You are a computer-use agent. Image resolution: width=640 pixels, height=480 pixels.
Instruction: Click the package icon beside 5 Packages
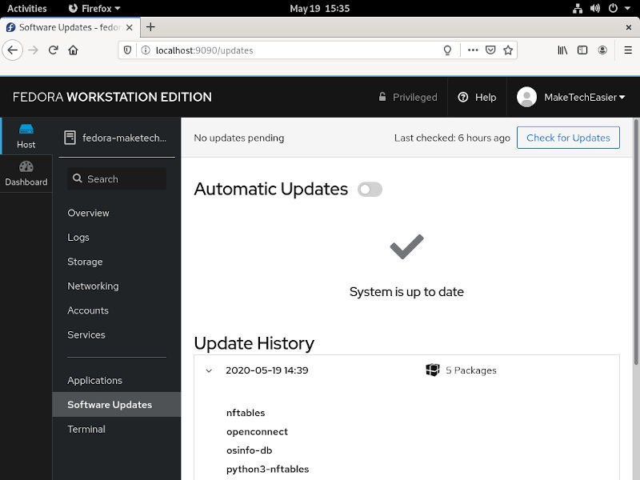(434, 370)
